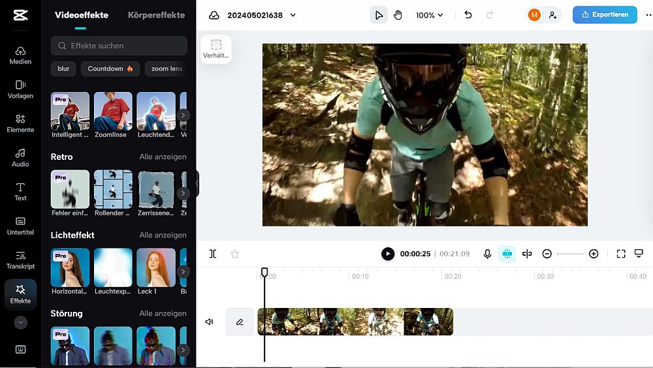Expand project name 202405021638 dropdown
This screenshot has width=653, height=368.
click(x=293, y=15)
